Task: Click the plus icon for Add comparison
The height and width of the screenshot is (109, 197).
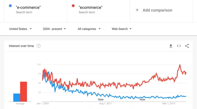Action: pos(137,10)
